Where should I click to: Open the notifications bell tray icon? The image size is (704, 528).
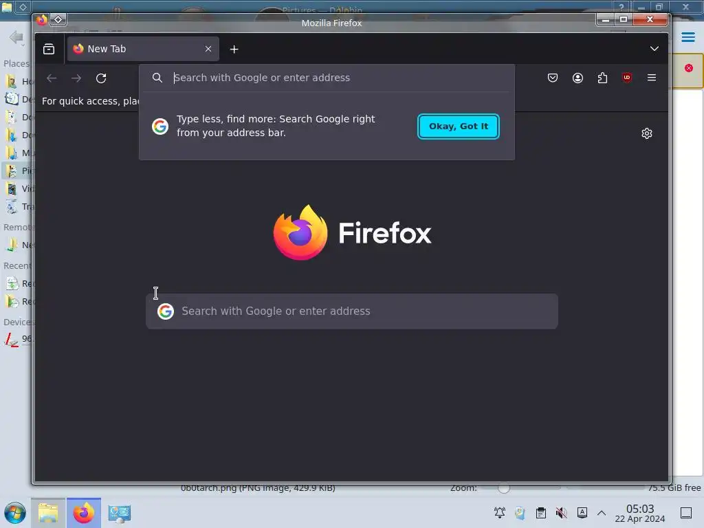pyautogui.click(x=499, y=512)
